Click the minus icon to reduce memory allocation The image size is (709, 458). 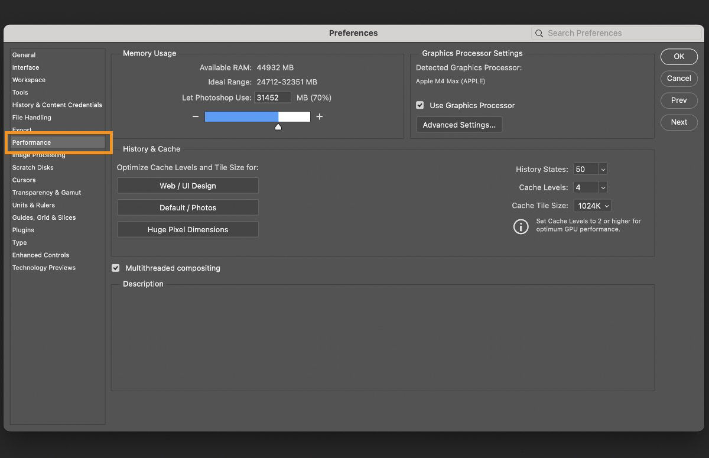pyautogui.click(x=195, y=116)
